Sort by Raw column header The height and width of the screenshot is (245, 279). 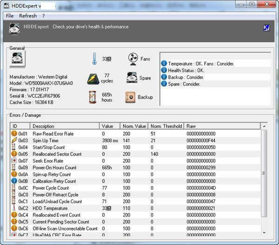coord(222,126)
